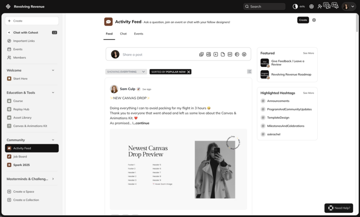Click the black Create button in header

click(x=303, y=20)
